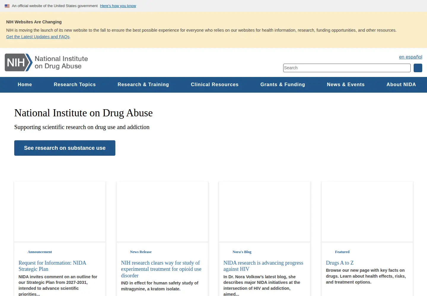This screenshot has height=296, width=427.
Task: Click "In Dr. Nora Volkow's latest blog" description
Action: 262,285
